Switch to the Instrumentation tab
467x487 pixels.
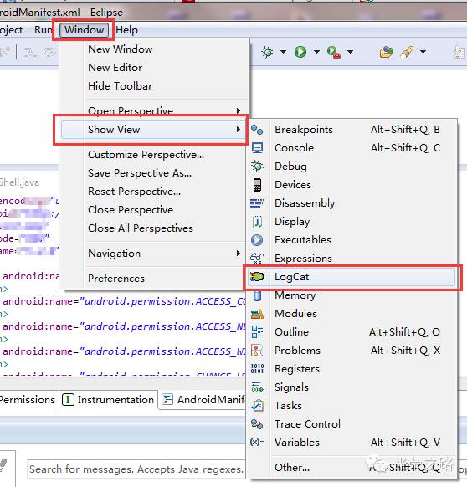click(x=108, y=400)
